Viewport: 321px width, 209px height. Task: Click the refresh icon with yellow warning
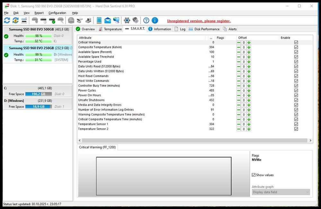(x=15, y=20)
